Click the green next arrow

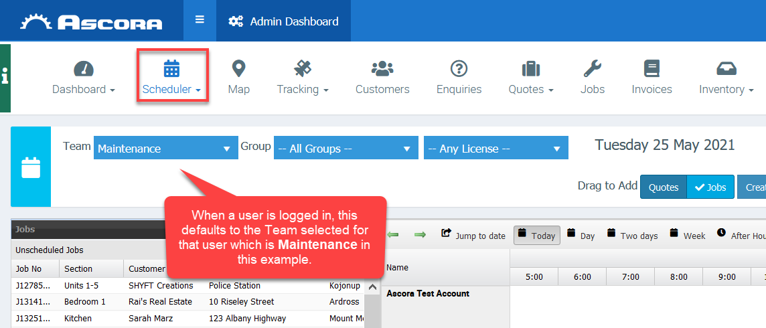(420, 235)
